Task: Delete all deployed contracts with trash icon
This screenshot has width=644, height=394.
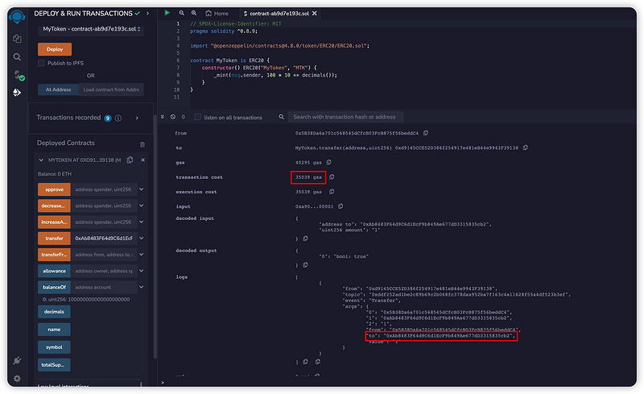Action: pos(142,143)
